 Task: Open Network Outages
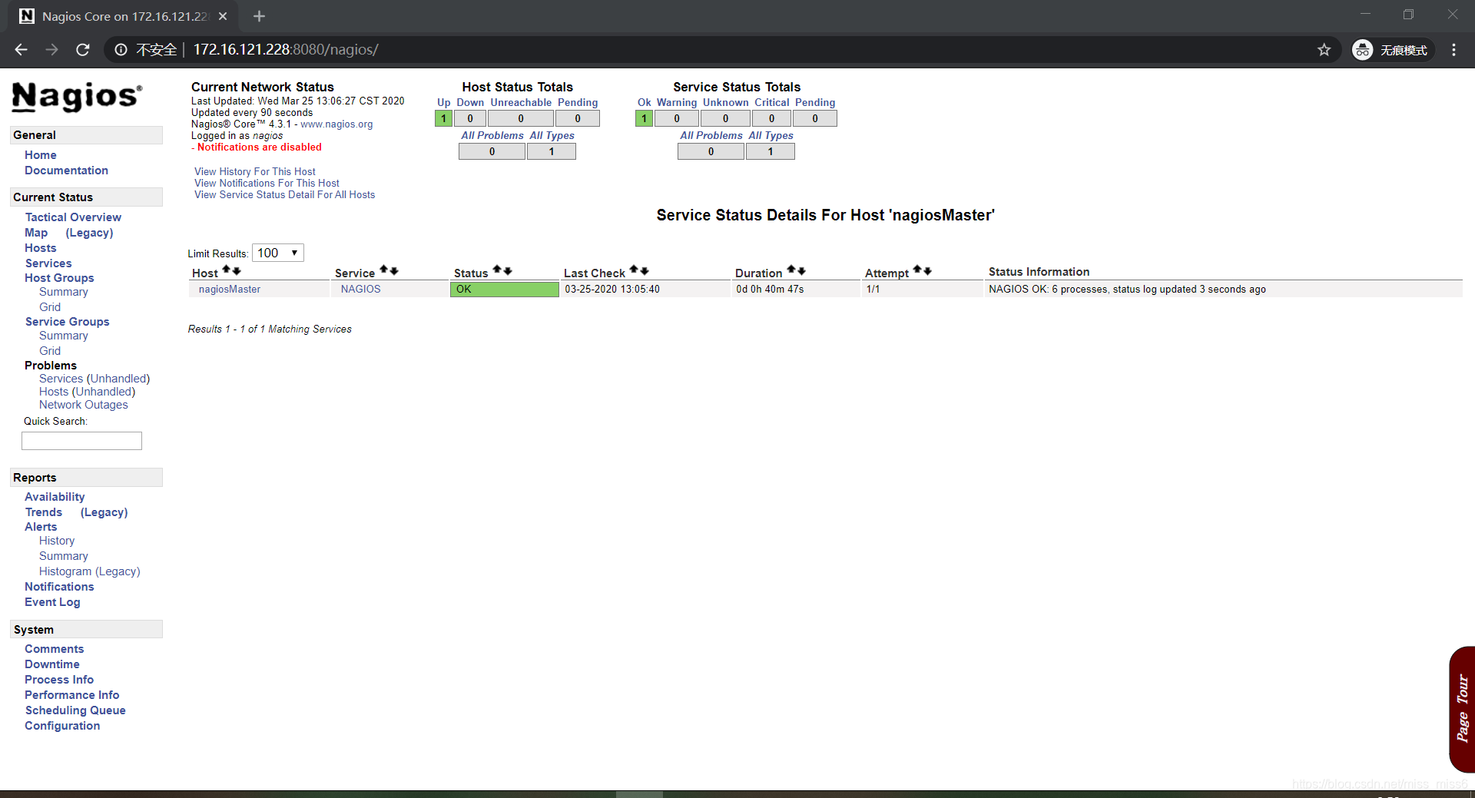tap(84, 405)
